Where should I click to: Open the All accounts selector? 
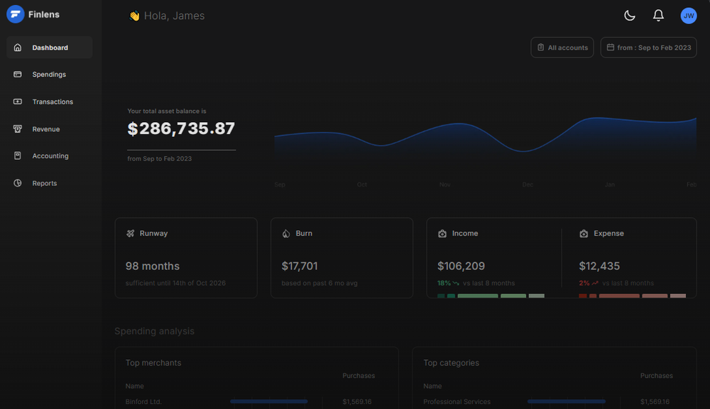pyautogui.click(x=562, y=48)
